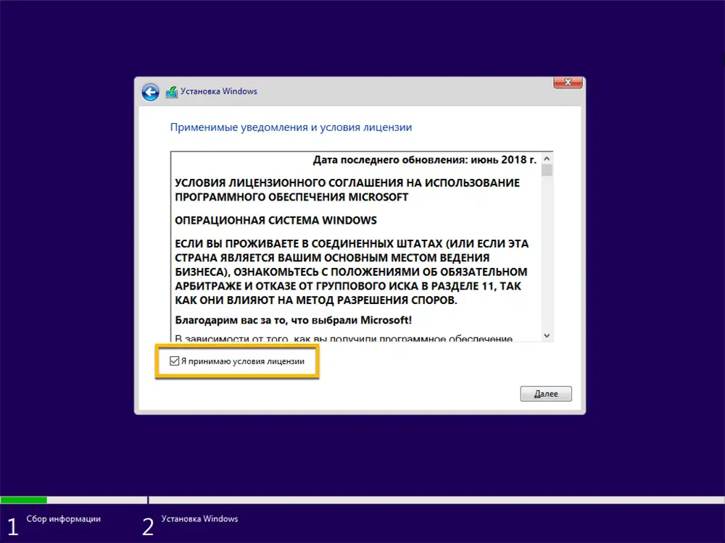
Task: Click the license text scroll up arrow
Action: (x=547, y=159)
